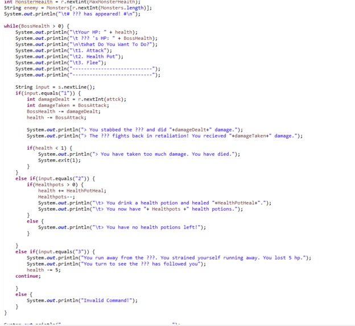
Task: Click the 'You turn to see the ???' line
Action: point(117,264)
